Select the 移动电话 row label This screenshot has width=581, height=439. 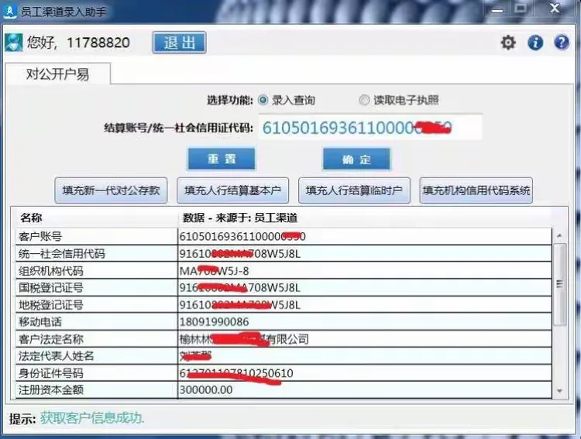[40, 321]
